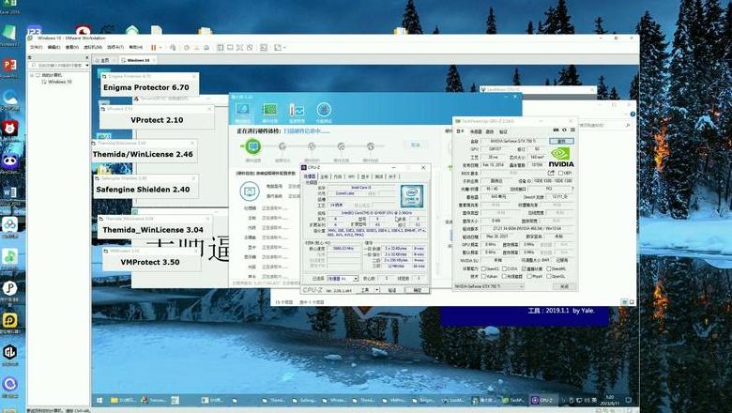Click cancel button in Ludashi hardware check

pyautogui.click(x=415, y=145)
